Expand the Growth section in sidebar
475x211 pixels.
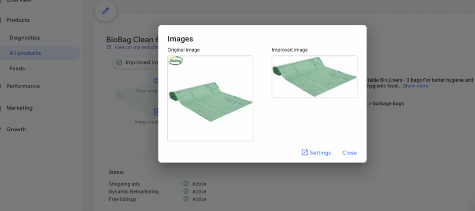pyautogui.click(x=16, y=129)
